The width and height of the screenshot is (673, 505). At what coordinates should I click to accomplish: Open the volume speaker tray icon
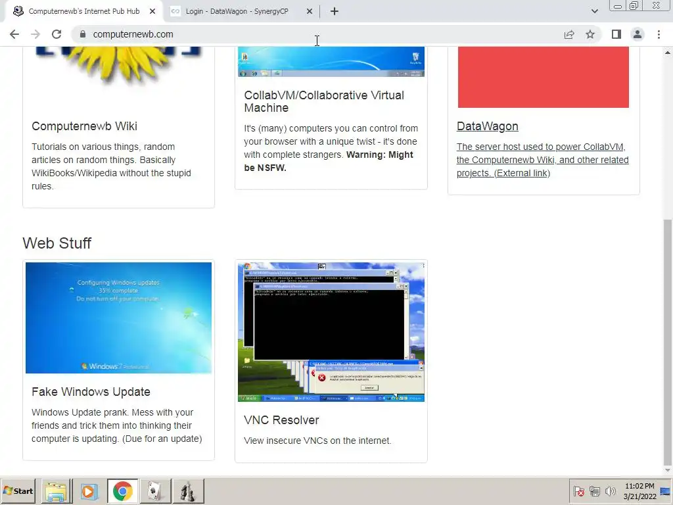(610, 491)
